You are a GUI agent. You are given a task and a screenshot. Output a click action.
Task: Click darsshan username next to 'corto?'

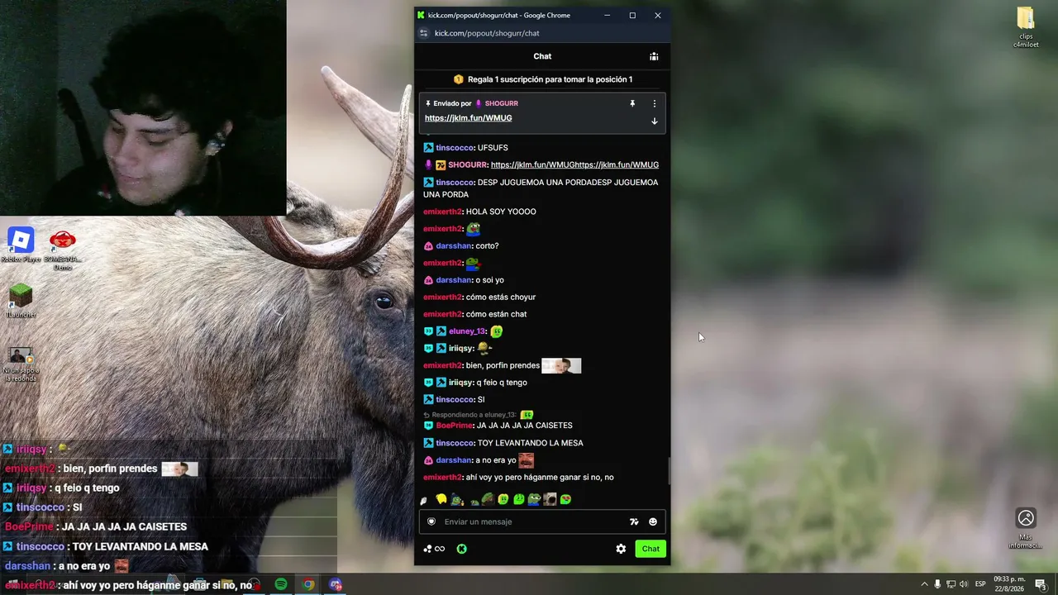coord(454,246)
